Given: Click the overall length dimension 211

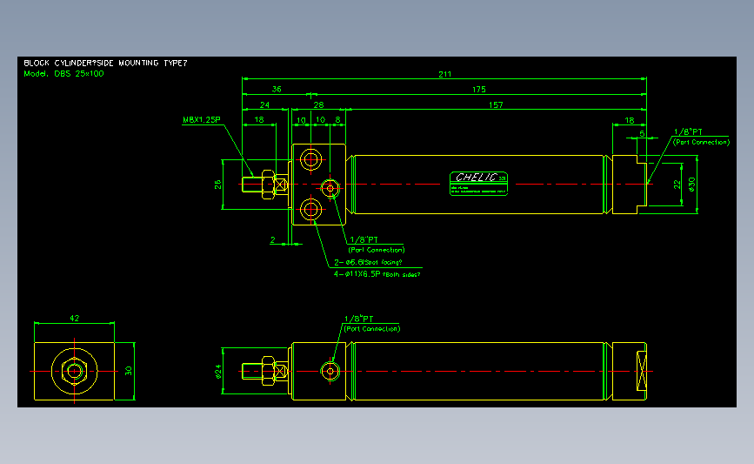Looking at the screenshot, I should pos(444,74).
